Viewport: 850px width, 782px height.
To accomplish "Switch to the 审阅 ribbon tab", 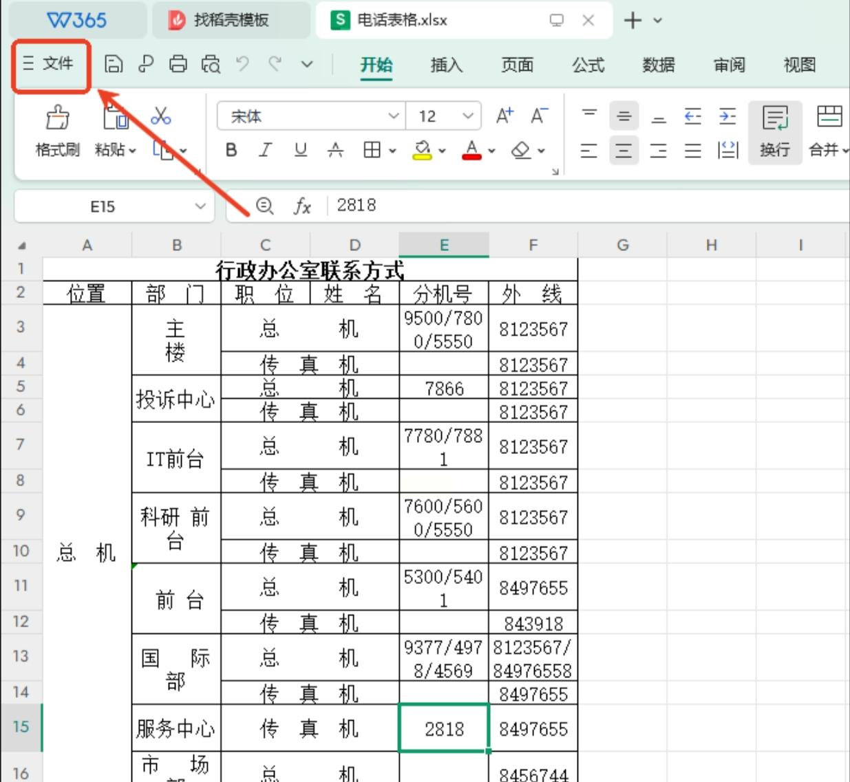I will 730,65.
